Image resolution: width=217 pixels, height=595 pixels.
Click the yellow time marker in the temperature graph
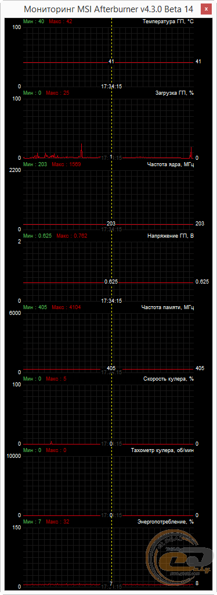(112, 53)
